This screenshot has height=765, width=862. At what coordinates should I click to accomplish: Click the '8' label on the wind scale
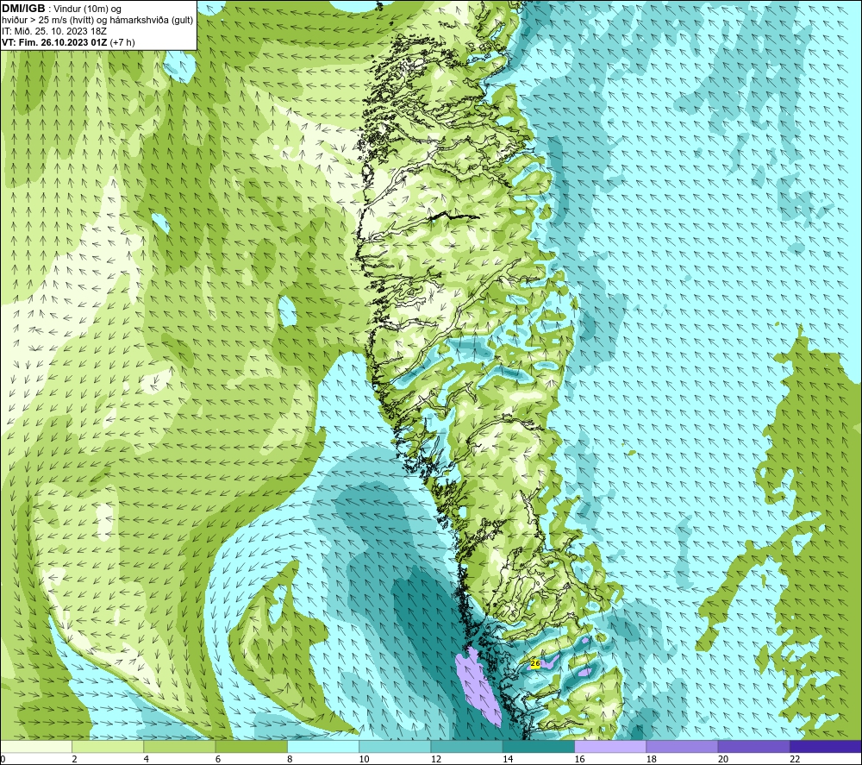click(x=290, y=760)
